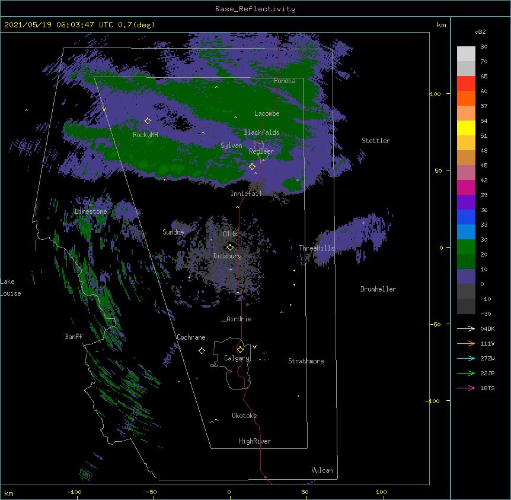Click the RockyMH label
The height and width of the screenshot is (500, 511).
(145, 134)
